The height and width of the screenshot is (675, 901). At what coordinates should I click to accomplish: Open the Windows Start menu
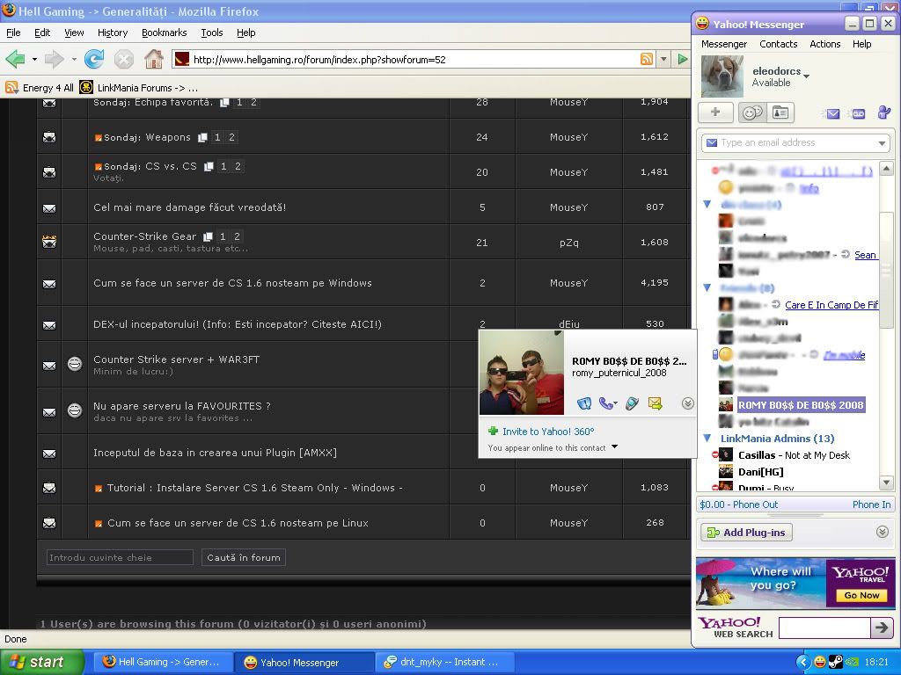[42, 663]
